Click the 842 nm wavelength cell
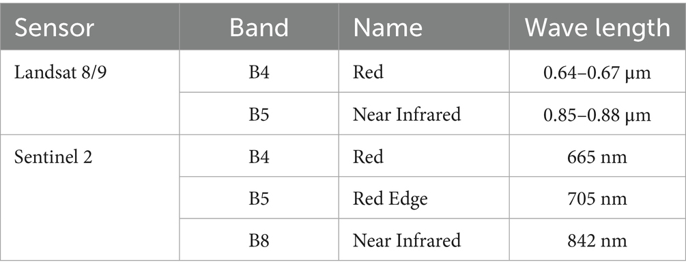 (597, 240)
